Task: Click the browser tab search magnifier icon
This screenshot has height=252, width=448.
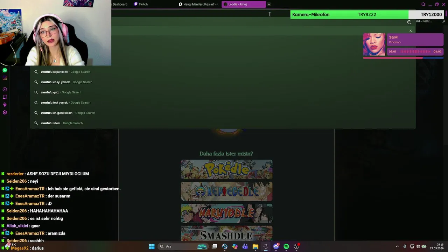Action: (x=423, y=4)
